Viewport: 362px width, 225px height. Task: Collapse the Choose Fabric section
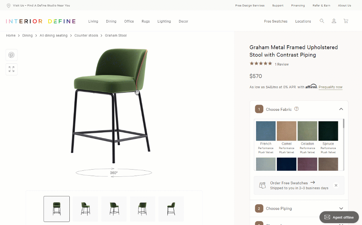(x=341, y=109)
